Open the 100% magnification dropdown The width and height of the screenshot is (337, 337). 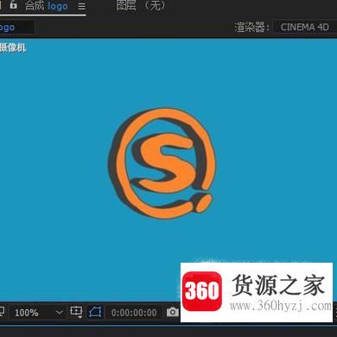tap(38, 313)
